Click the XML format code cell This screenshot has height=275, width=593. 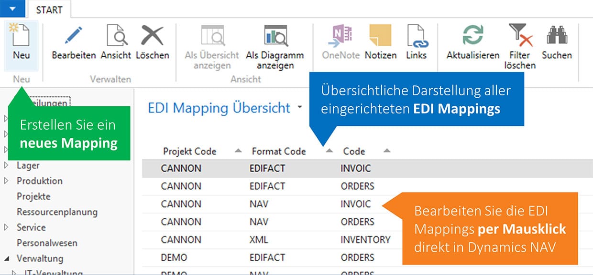tap(259, 240)
